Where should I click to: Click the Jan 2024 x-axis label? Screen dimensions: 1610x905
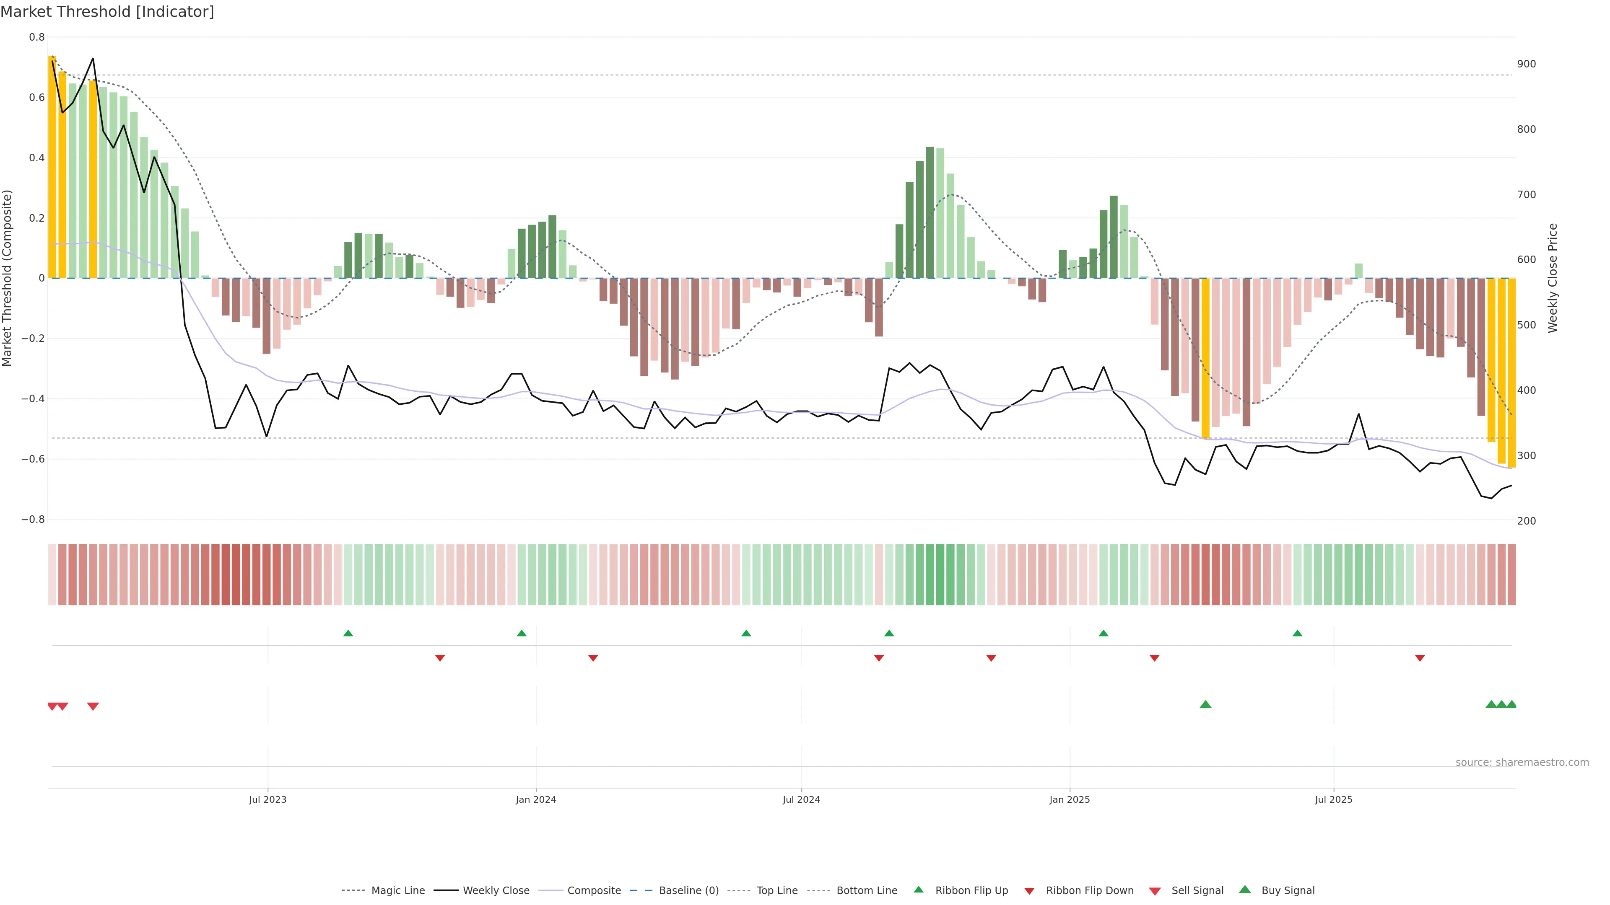[536, 799]
